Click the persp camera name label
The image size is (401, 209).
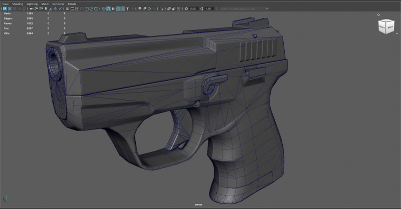pos(198,204)
